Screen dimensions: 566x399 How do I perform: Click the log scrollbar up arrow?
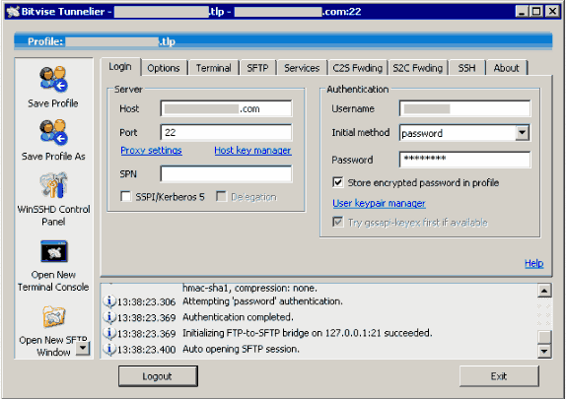(544, 291)
